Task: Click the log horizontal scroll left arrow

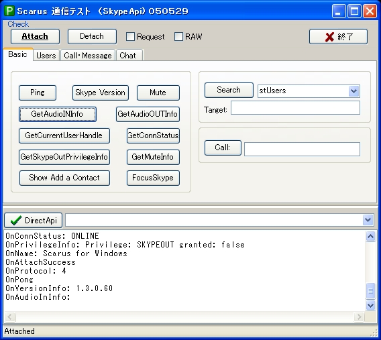Action: [x=10, y=317]
